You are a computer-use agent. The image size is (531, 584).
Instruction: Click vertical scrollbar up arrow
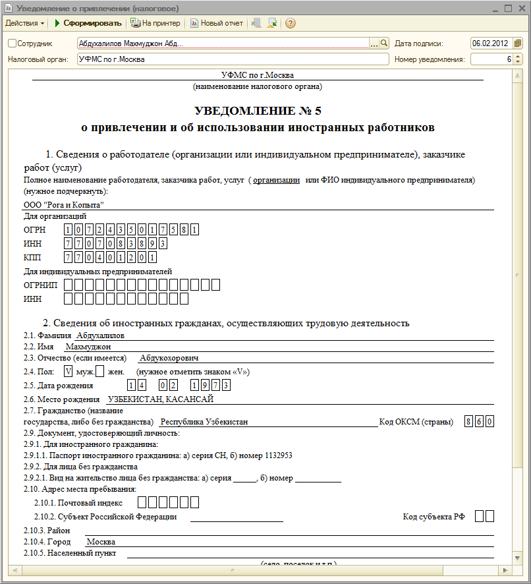[x=517, y=76]
